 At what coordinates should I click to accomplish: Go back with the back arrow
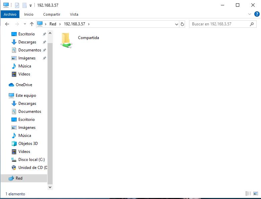(x=7, y=24)
